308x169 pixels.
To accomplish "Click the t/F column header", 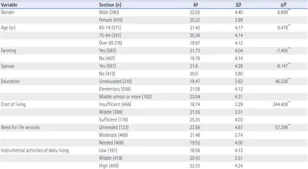I will [283, 5].
